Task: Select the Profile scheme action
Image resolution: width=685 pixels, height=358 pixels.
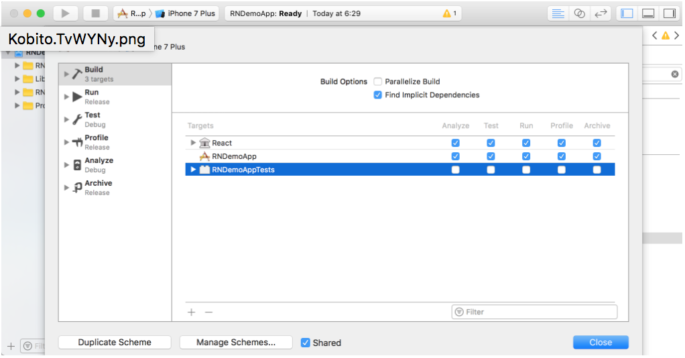Action: [x=115, y=142]
